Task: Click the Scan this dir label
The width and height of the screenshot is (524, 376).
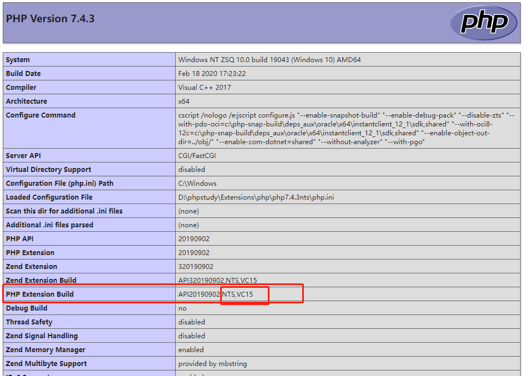Action: click(64, 211)
